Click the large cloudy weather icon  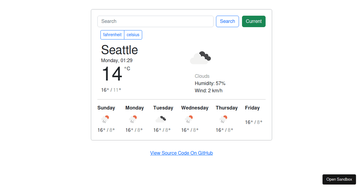click(x=201, y=57)
